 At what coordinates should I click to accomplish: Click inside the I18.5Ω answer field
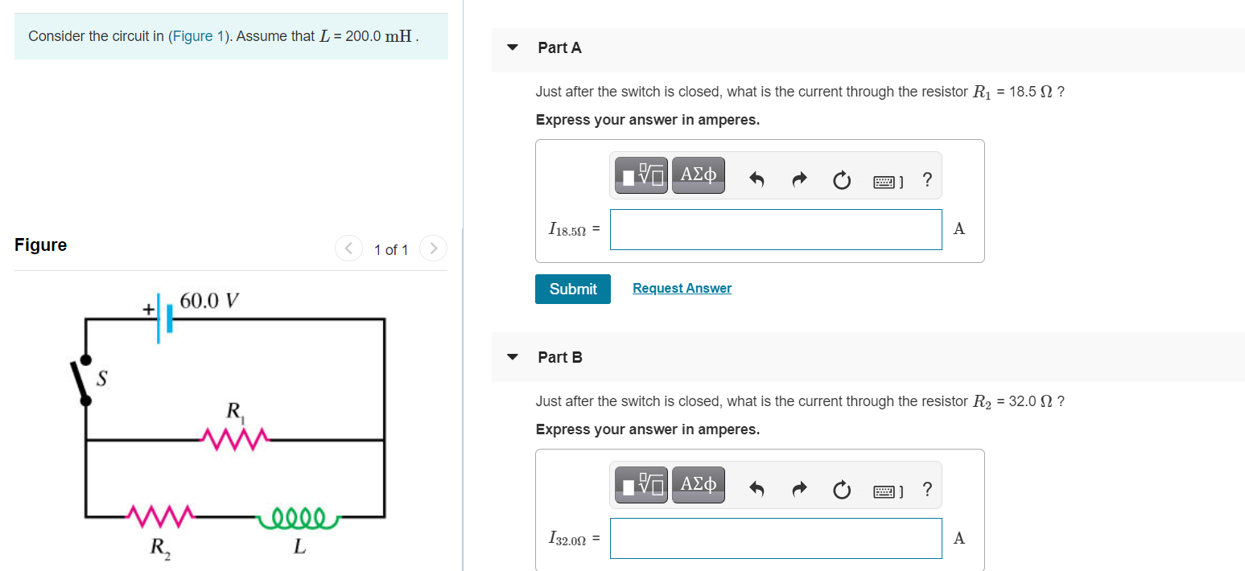coord(775,229)
